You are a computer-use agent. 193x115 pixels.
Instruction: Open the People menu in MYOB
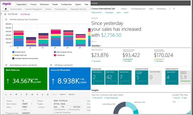[55, 4]
